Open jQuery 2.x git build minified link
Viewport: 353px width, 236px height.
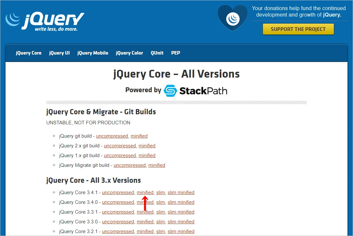(147, 146)
